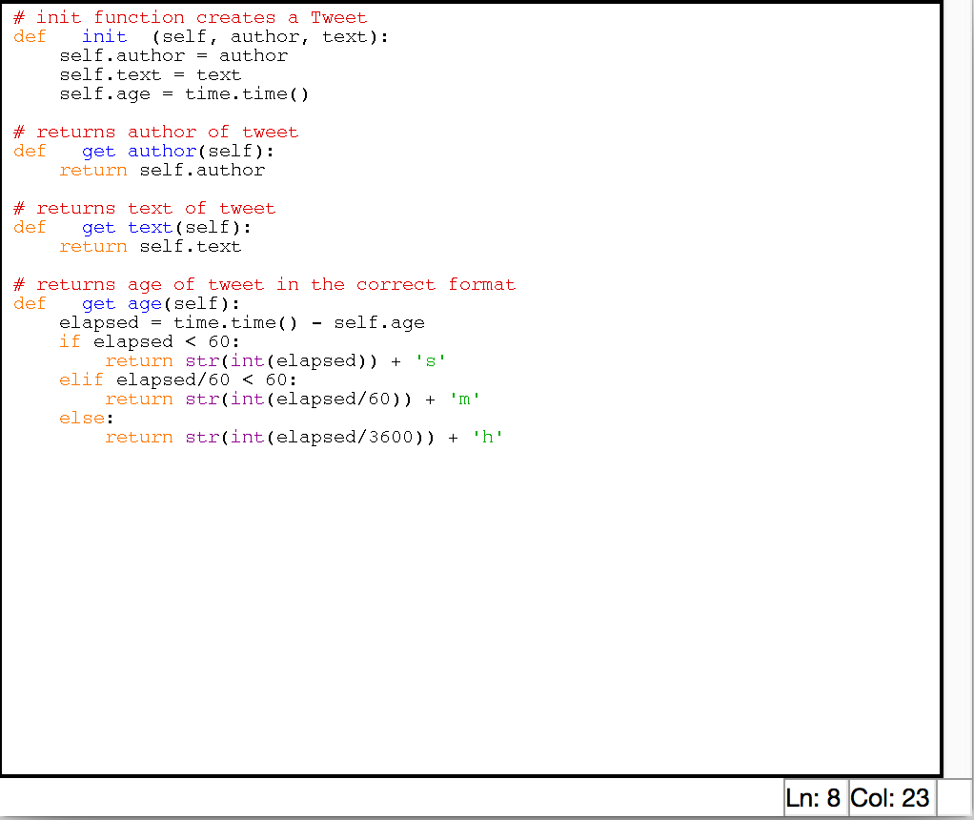Click the 'init' function name in the def line

[x=104, y=36]
